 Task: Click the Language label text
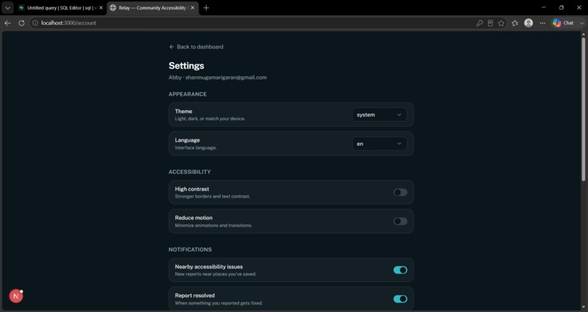click(x=187, y=140)
